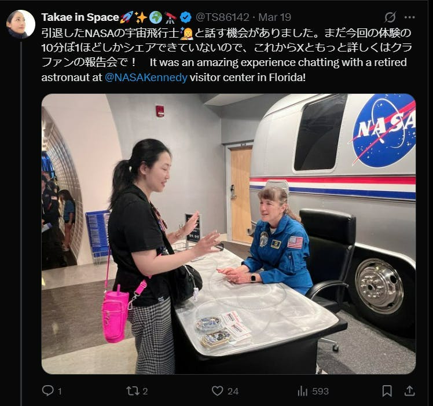Click the view count 593

pos(320,392)
